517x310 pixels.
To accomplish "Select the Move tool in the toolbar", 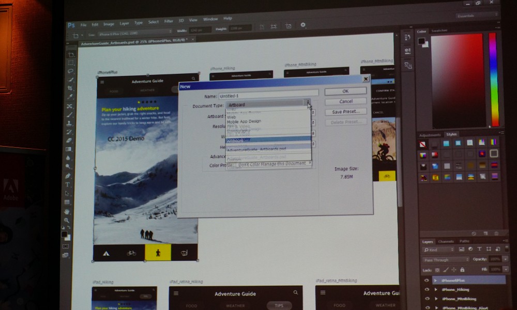I will tap(71, 54).
